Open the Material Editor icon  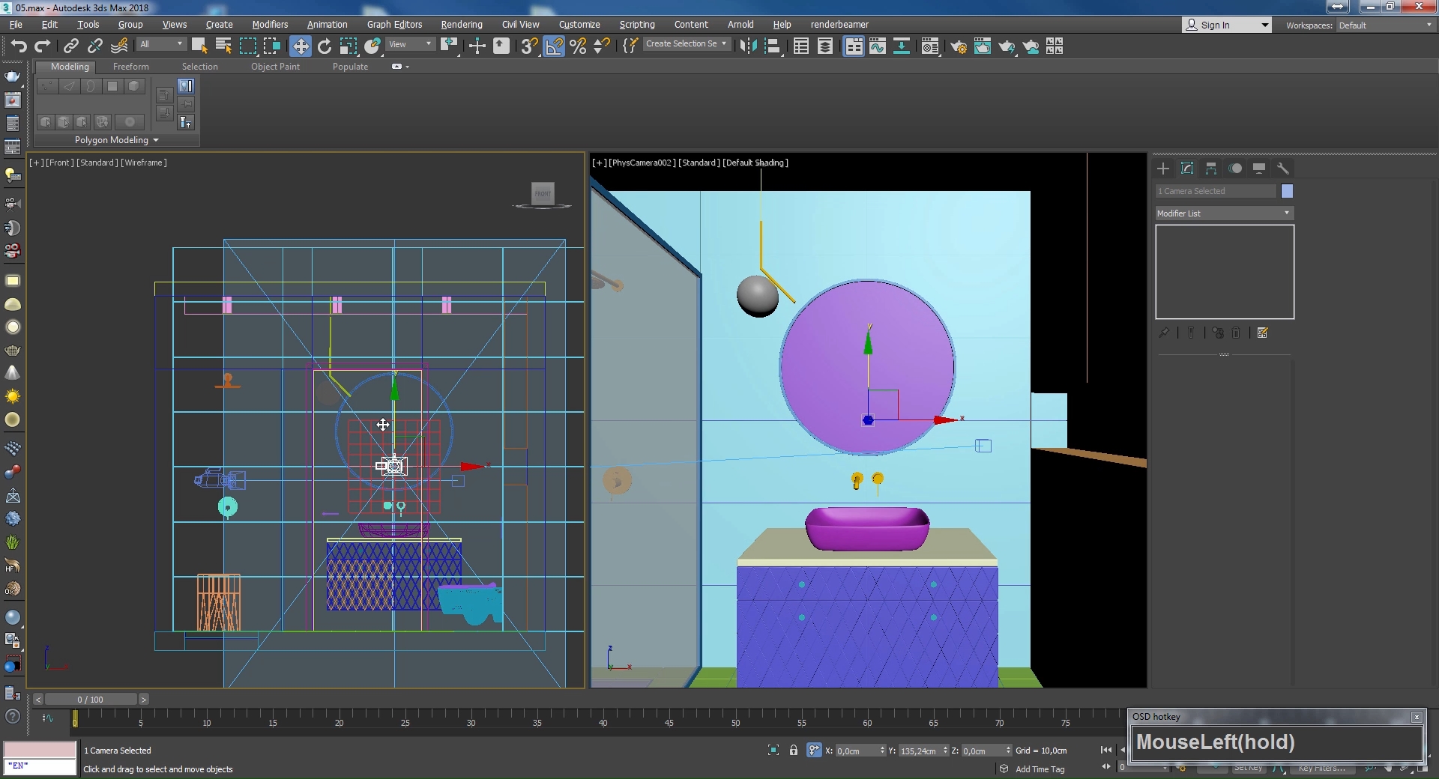click(x=930, y=46)
